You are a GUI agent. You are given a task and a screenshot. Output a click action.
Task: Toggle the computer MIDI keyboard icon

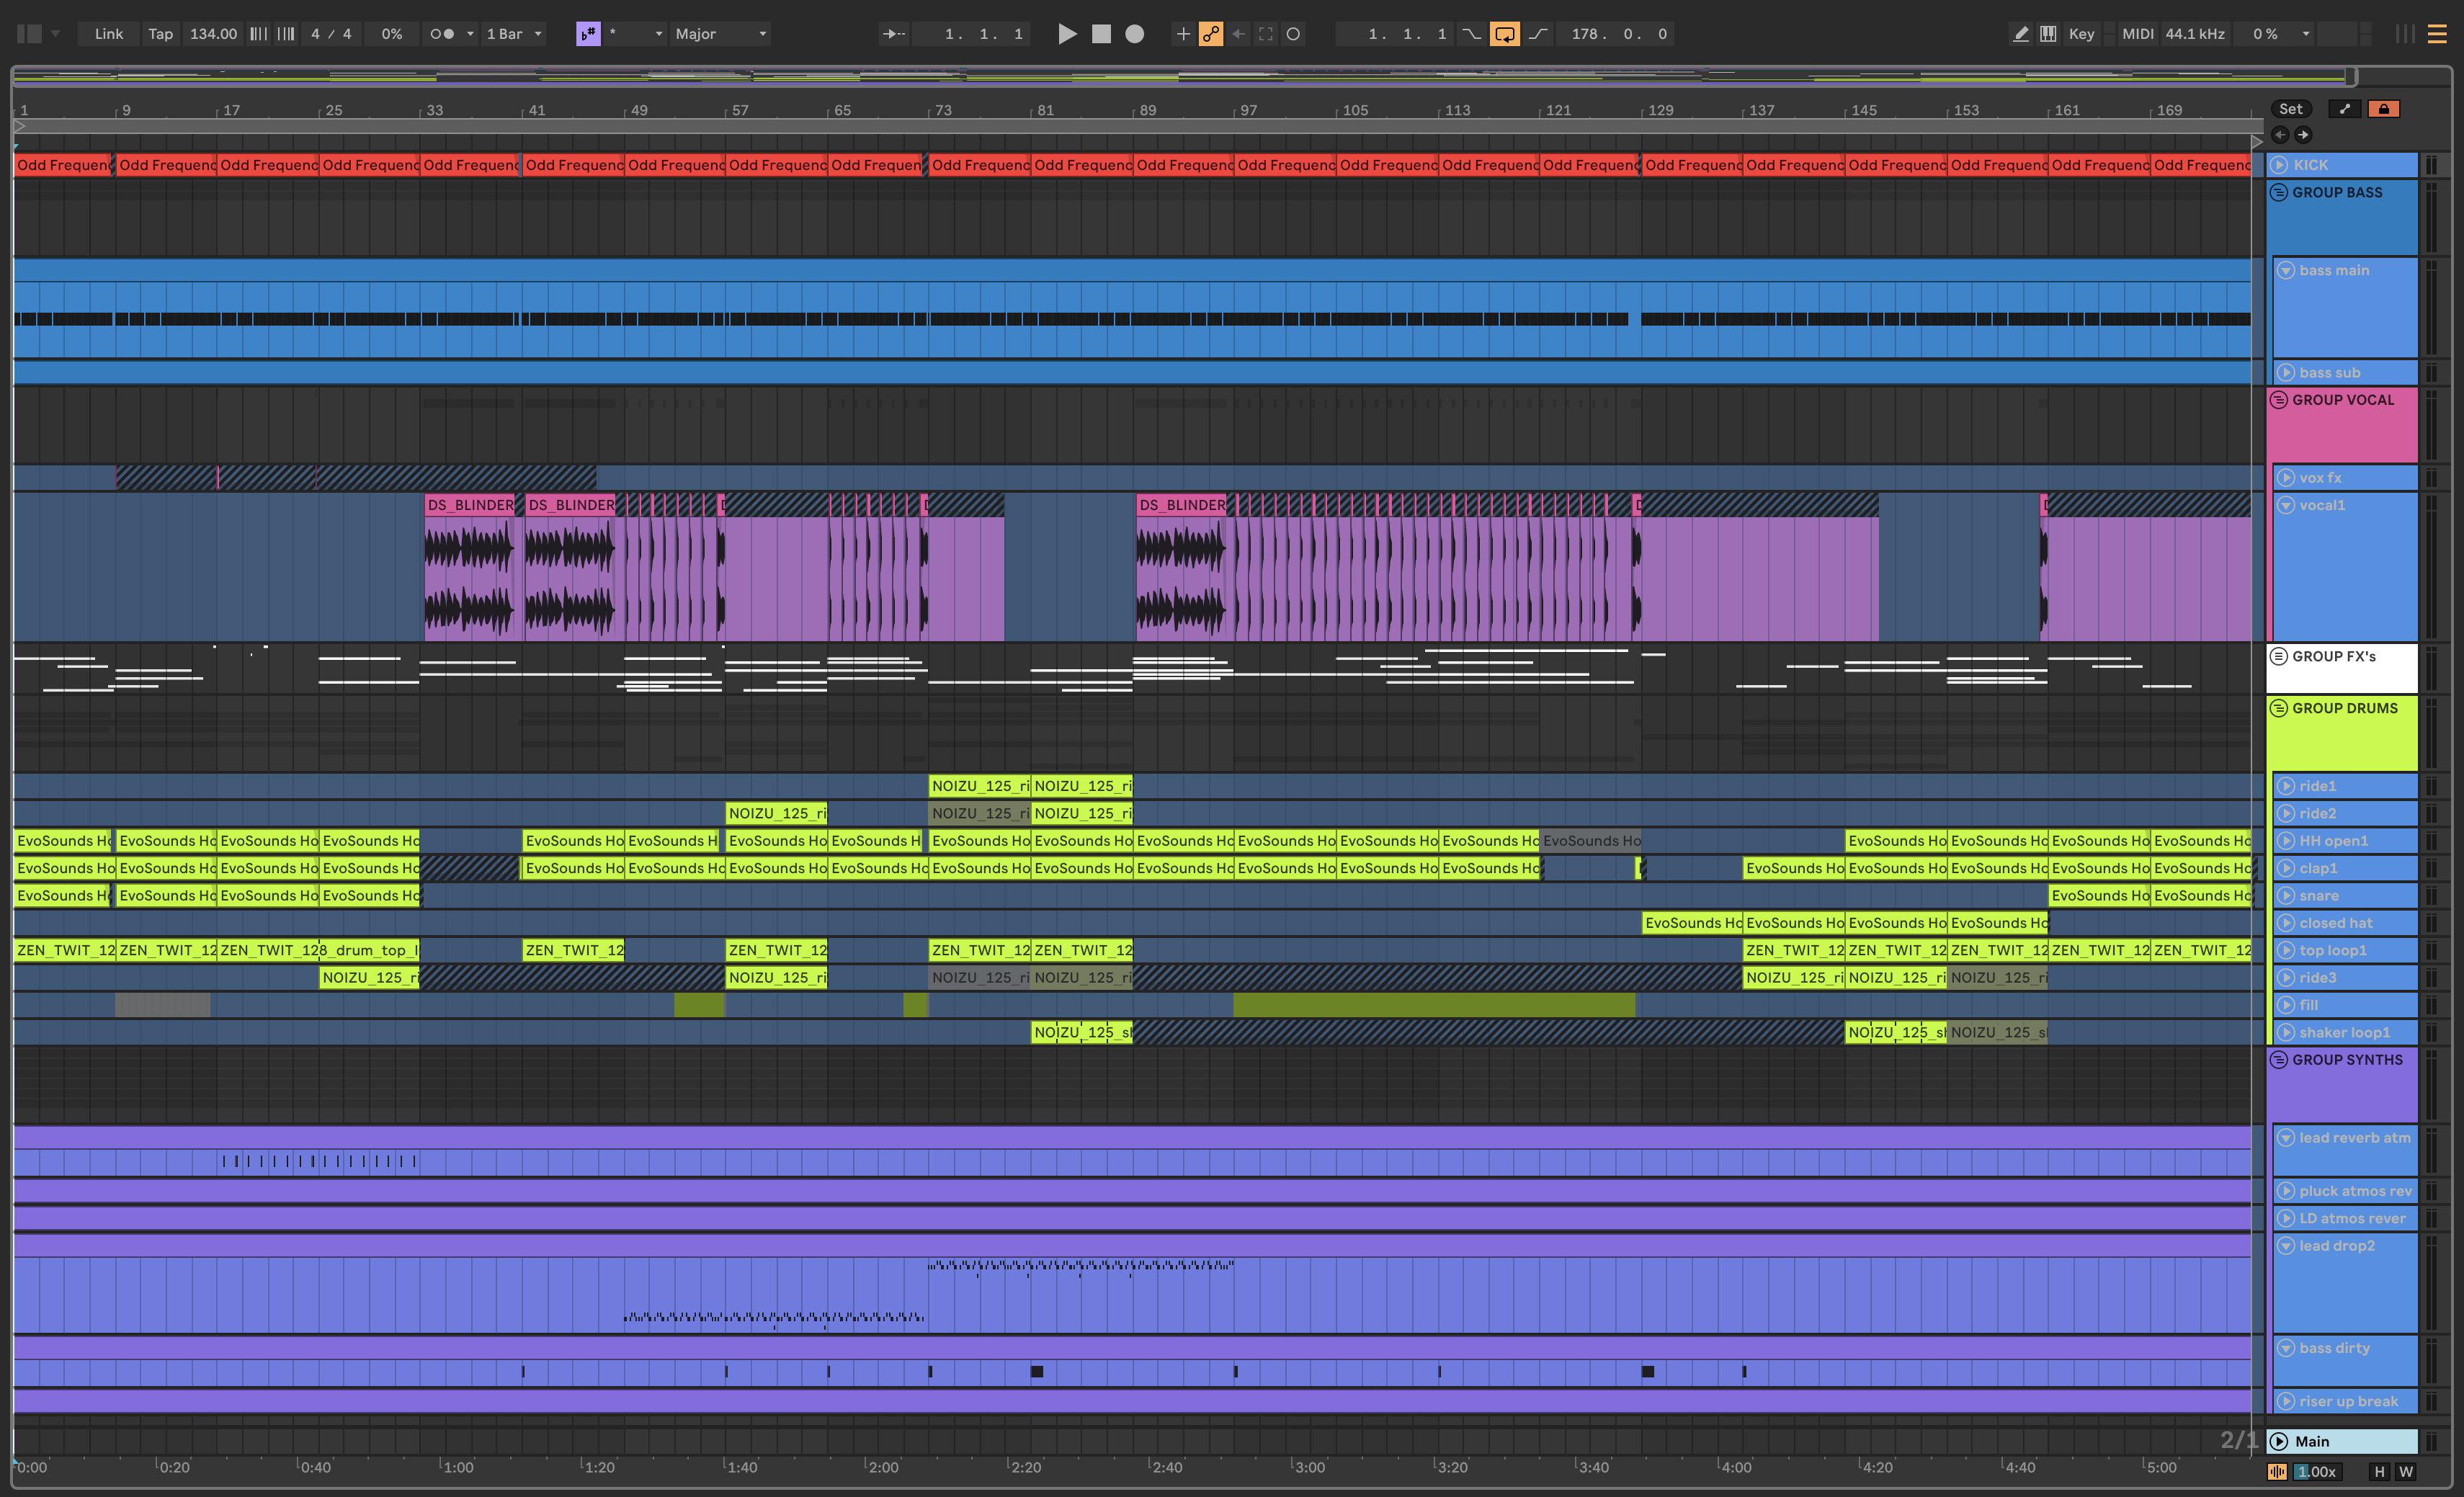coord(2048,34)
